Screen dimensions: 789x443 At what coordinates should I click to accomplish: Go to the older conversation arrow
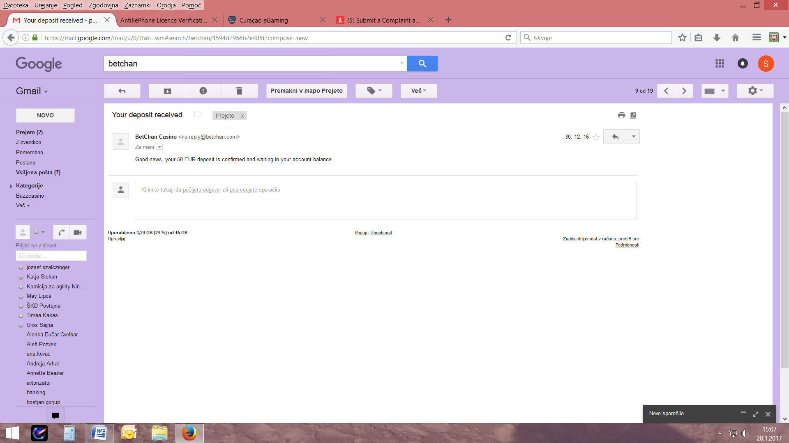click(x=684, y=91)
